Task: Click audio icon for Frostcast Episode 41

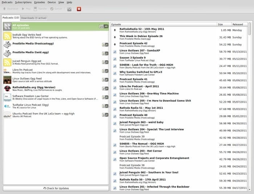Action: point(115,81)
